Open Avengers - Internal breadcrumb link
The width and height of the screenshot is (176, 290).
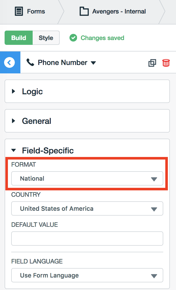[x=119, y=11]
